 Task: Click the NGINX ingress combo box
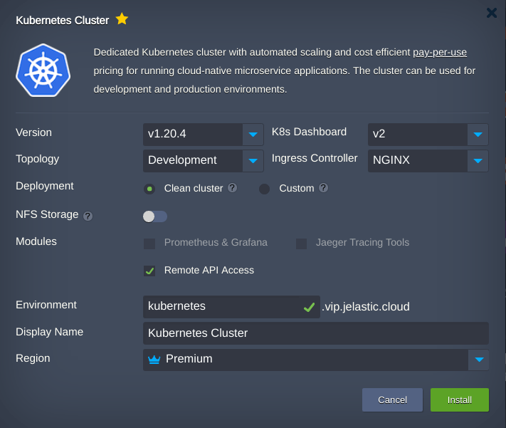(x=428, y=160)
